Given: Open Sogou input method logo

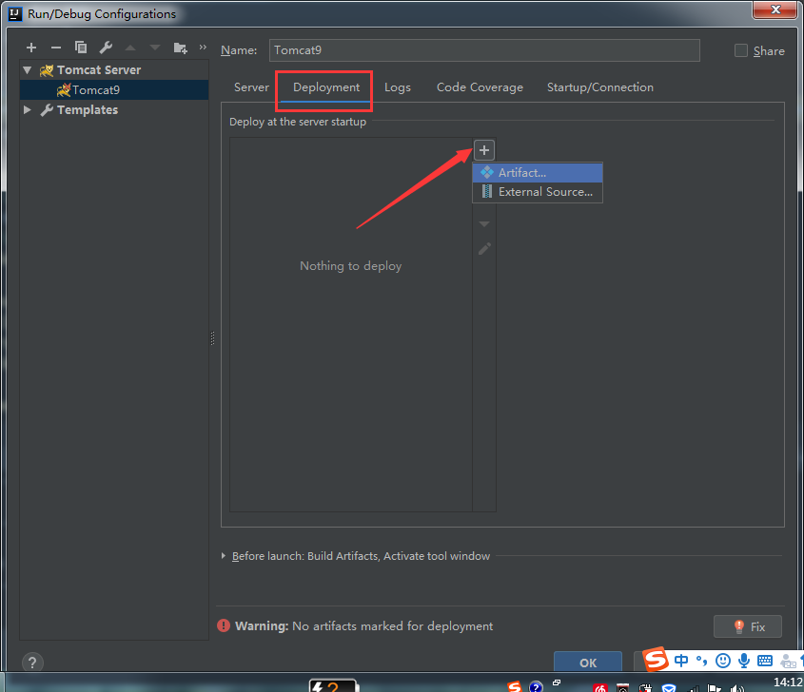Looking at the screenshot, I should [x=656, y=660].
